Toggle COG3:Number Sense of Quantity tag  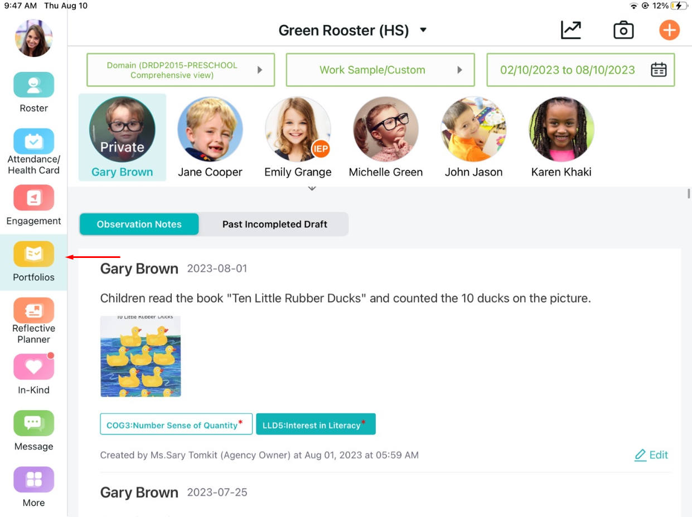[x=176, y=424]
